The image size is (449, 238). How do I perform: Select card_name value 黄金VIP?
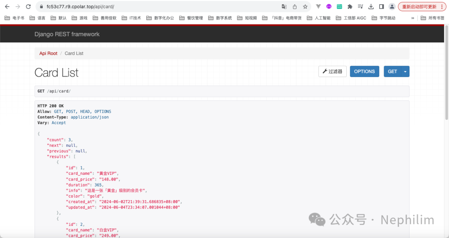[x=107, y=174]
